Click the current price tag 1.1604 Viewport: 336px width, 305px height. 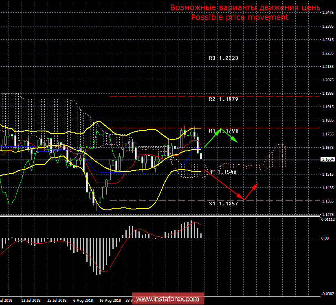(328, 159)
